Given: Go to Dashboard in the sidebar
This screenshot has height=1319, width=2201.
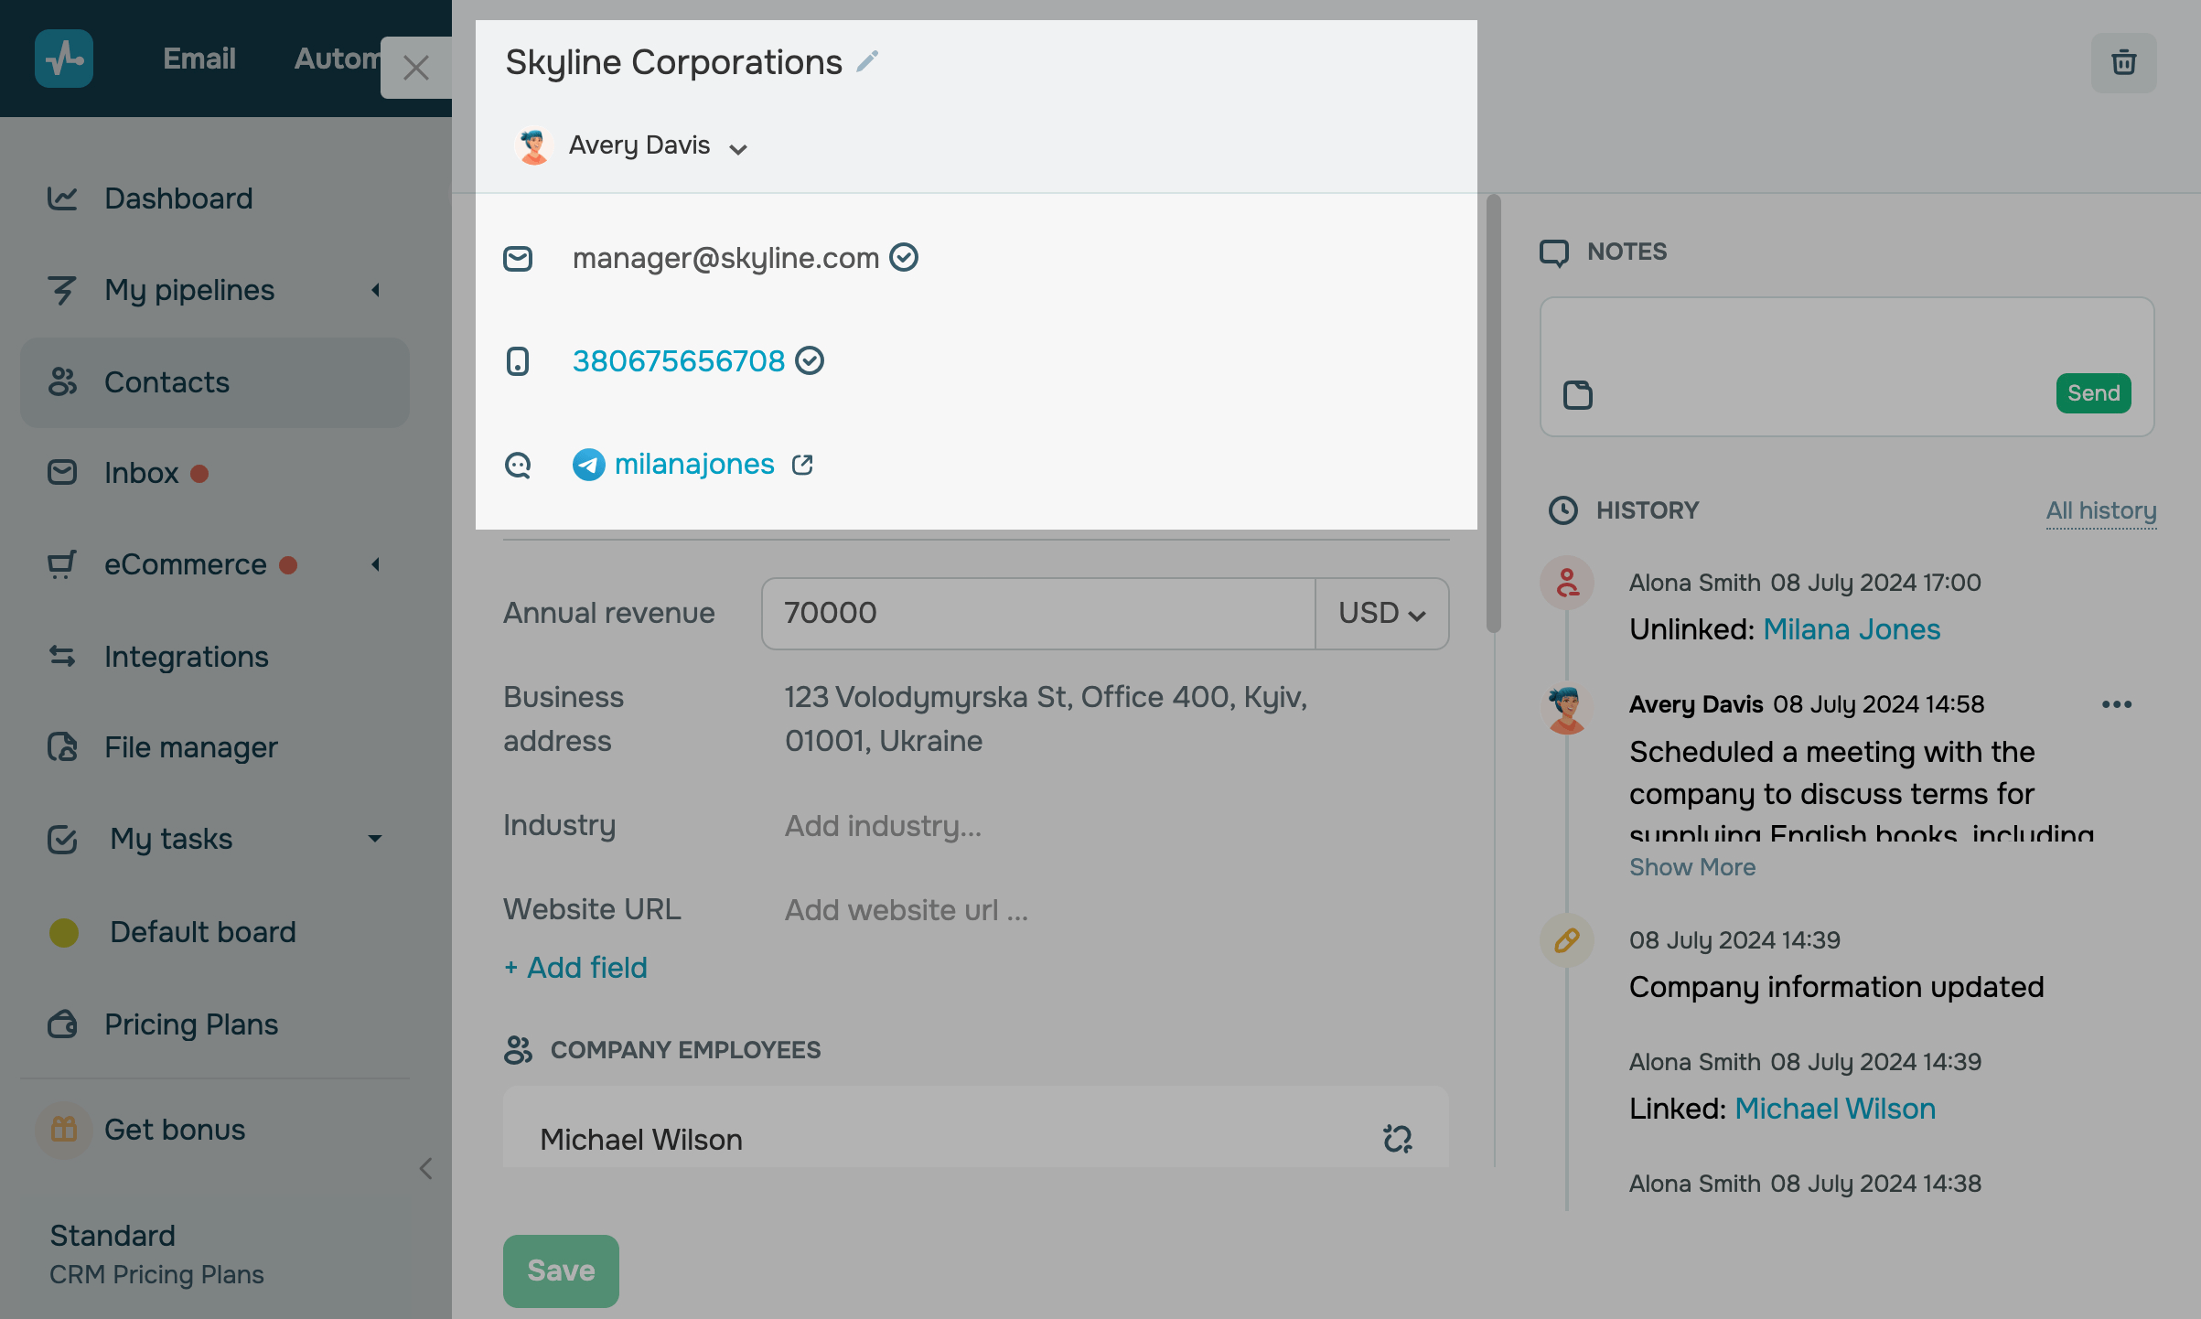Looking at the screenshot, I should click(178, 198).
